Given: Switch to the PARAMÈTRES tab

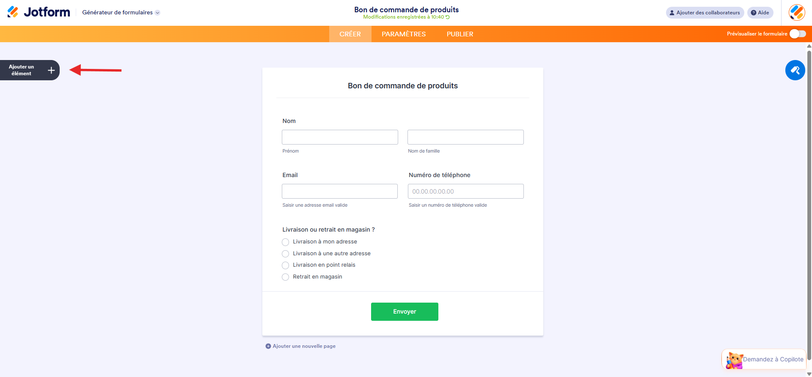Looking at the screenshot, I should 403,34.
